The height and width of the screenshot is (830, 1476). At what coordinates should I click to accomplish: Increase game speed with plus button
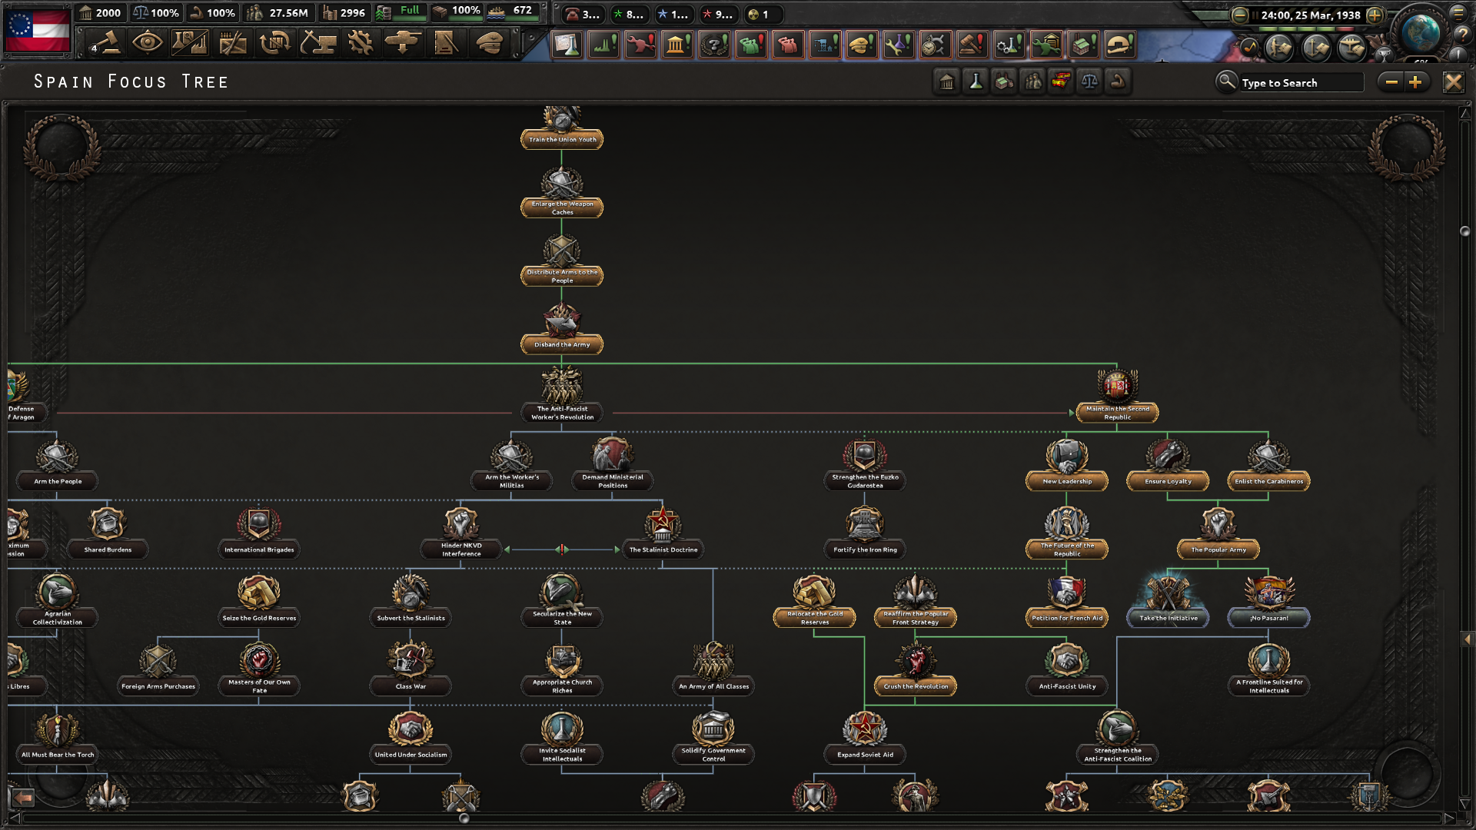[x=1375, y=15]
